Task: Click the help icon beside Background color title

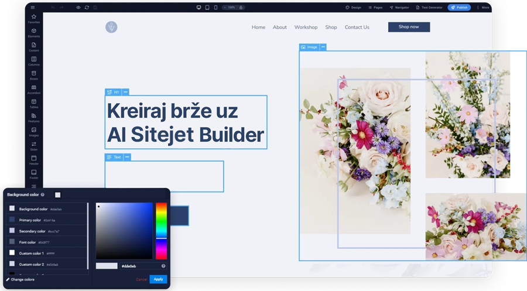Action: pos(43,194)
